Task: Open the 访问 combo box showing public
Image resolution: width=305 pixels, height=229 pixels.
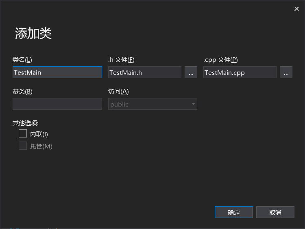Action: click(x=148, y=104)
